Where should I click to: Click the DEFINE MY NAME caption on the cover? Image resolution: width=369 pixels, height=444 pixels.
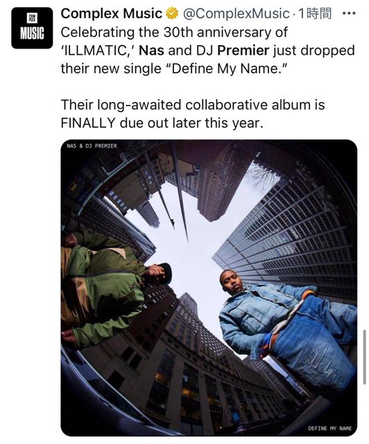pos(329,428)
